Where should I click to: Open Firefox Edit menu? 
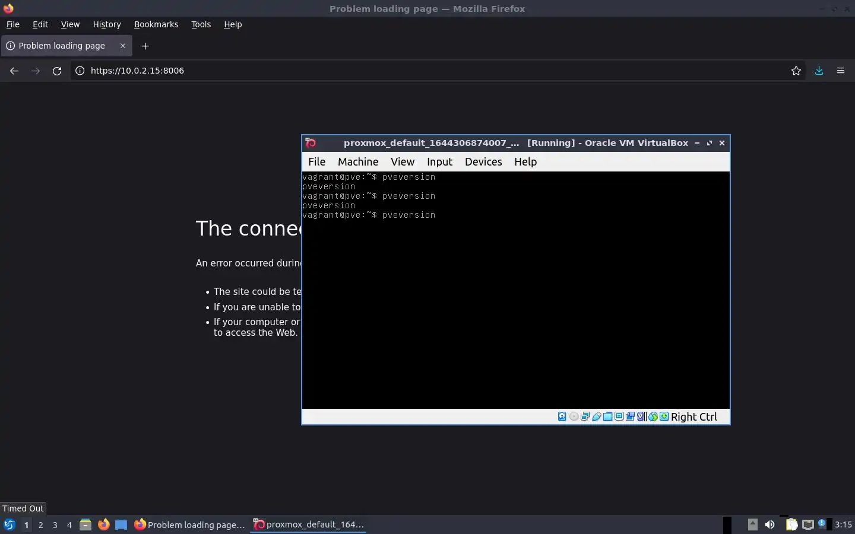tap(40, 24)
